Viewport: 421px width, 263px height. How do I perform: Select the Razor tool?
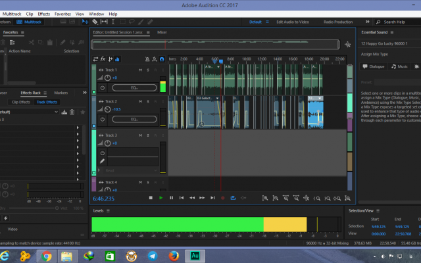[95, 22]
